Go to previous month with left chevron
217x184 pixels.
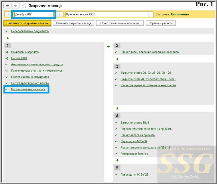tap(8, 14)
